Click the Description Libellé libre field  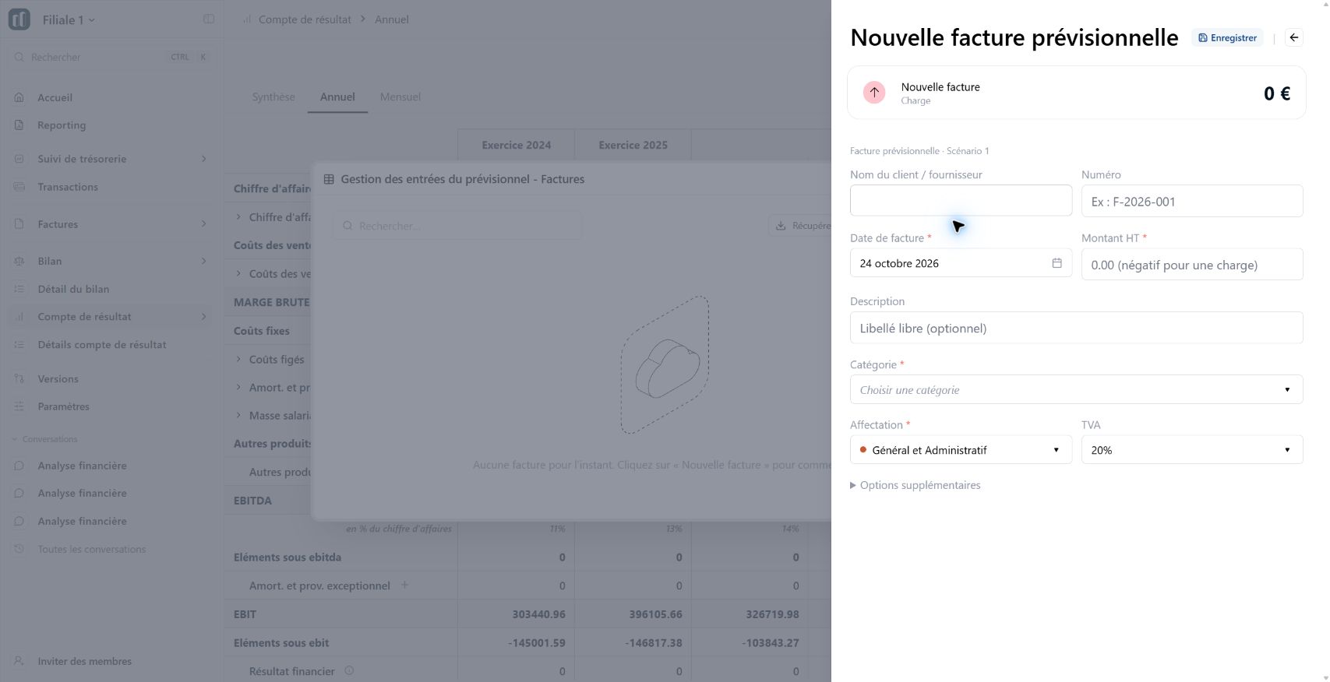pos(1076,328)
